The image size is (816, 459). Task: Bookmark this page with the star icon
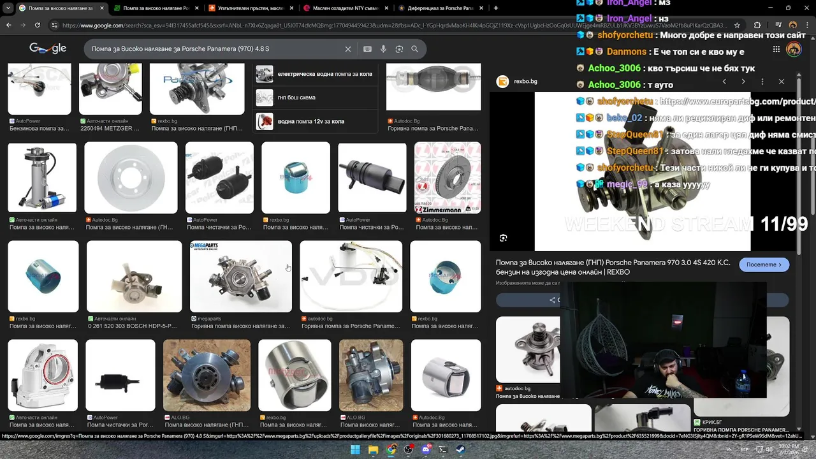[x=738, y=25]
